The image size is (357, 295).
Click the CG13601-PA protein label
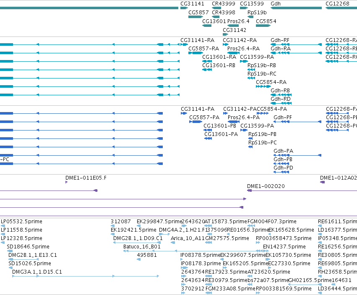(x=221, y=134)
